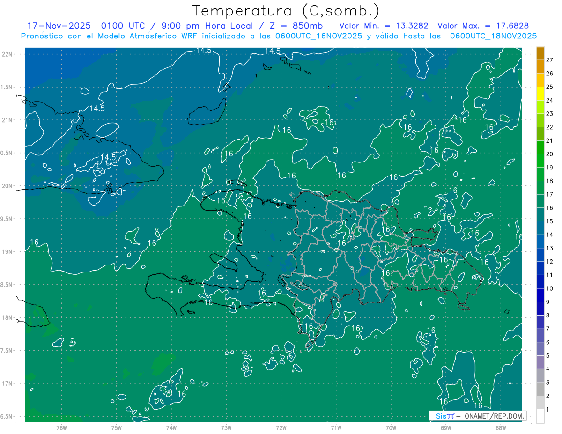Click the '68W' longitude axis label

pyautogui.click(x=501, y=428)
